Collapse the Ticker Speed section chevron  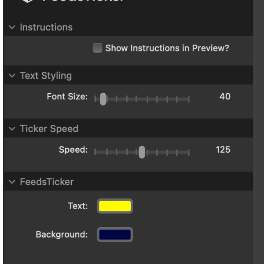pyautogui.click(x=12, y=129)
